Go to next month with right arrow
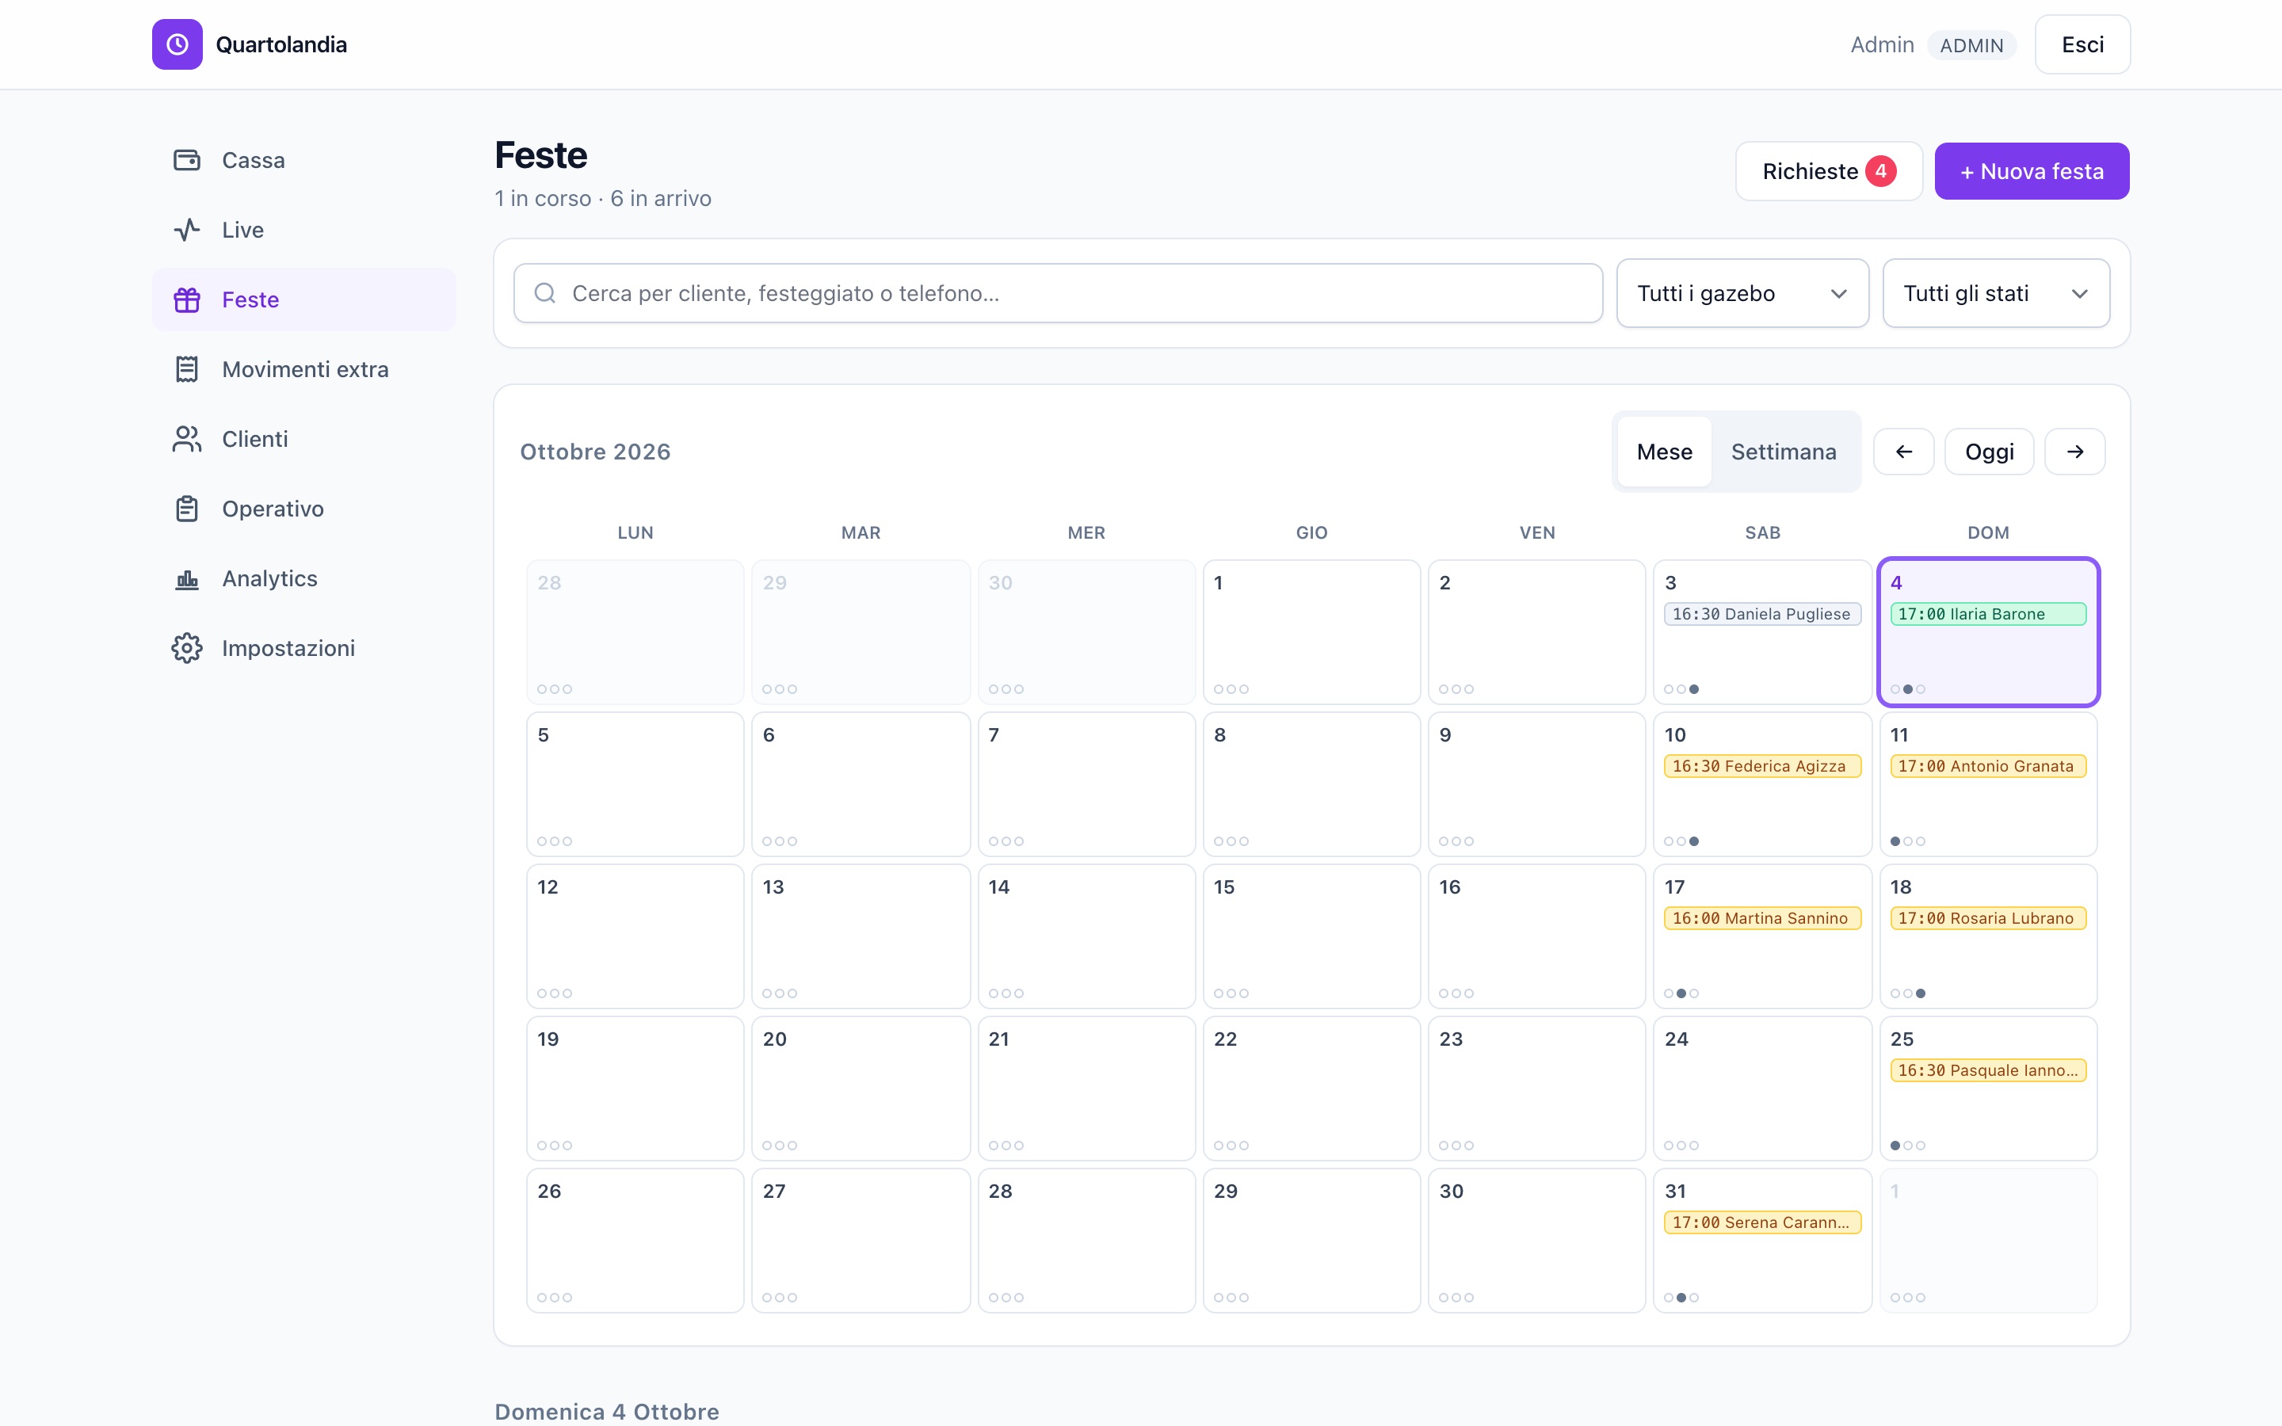This screenshot has width=2282, height=1426. [x=2074, y=452]
